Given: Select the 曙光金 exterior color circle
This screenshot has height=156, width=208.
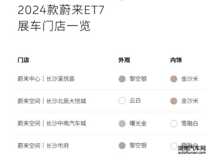Looking at the screenshot, I should 122,123.
